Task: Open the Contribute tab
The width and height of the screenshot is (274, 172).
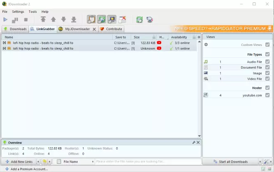Action: coord(111,29)
